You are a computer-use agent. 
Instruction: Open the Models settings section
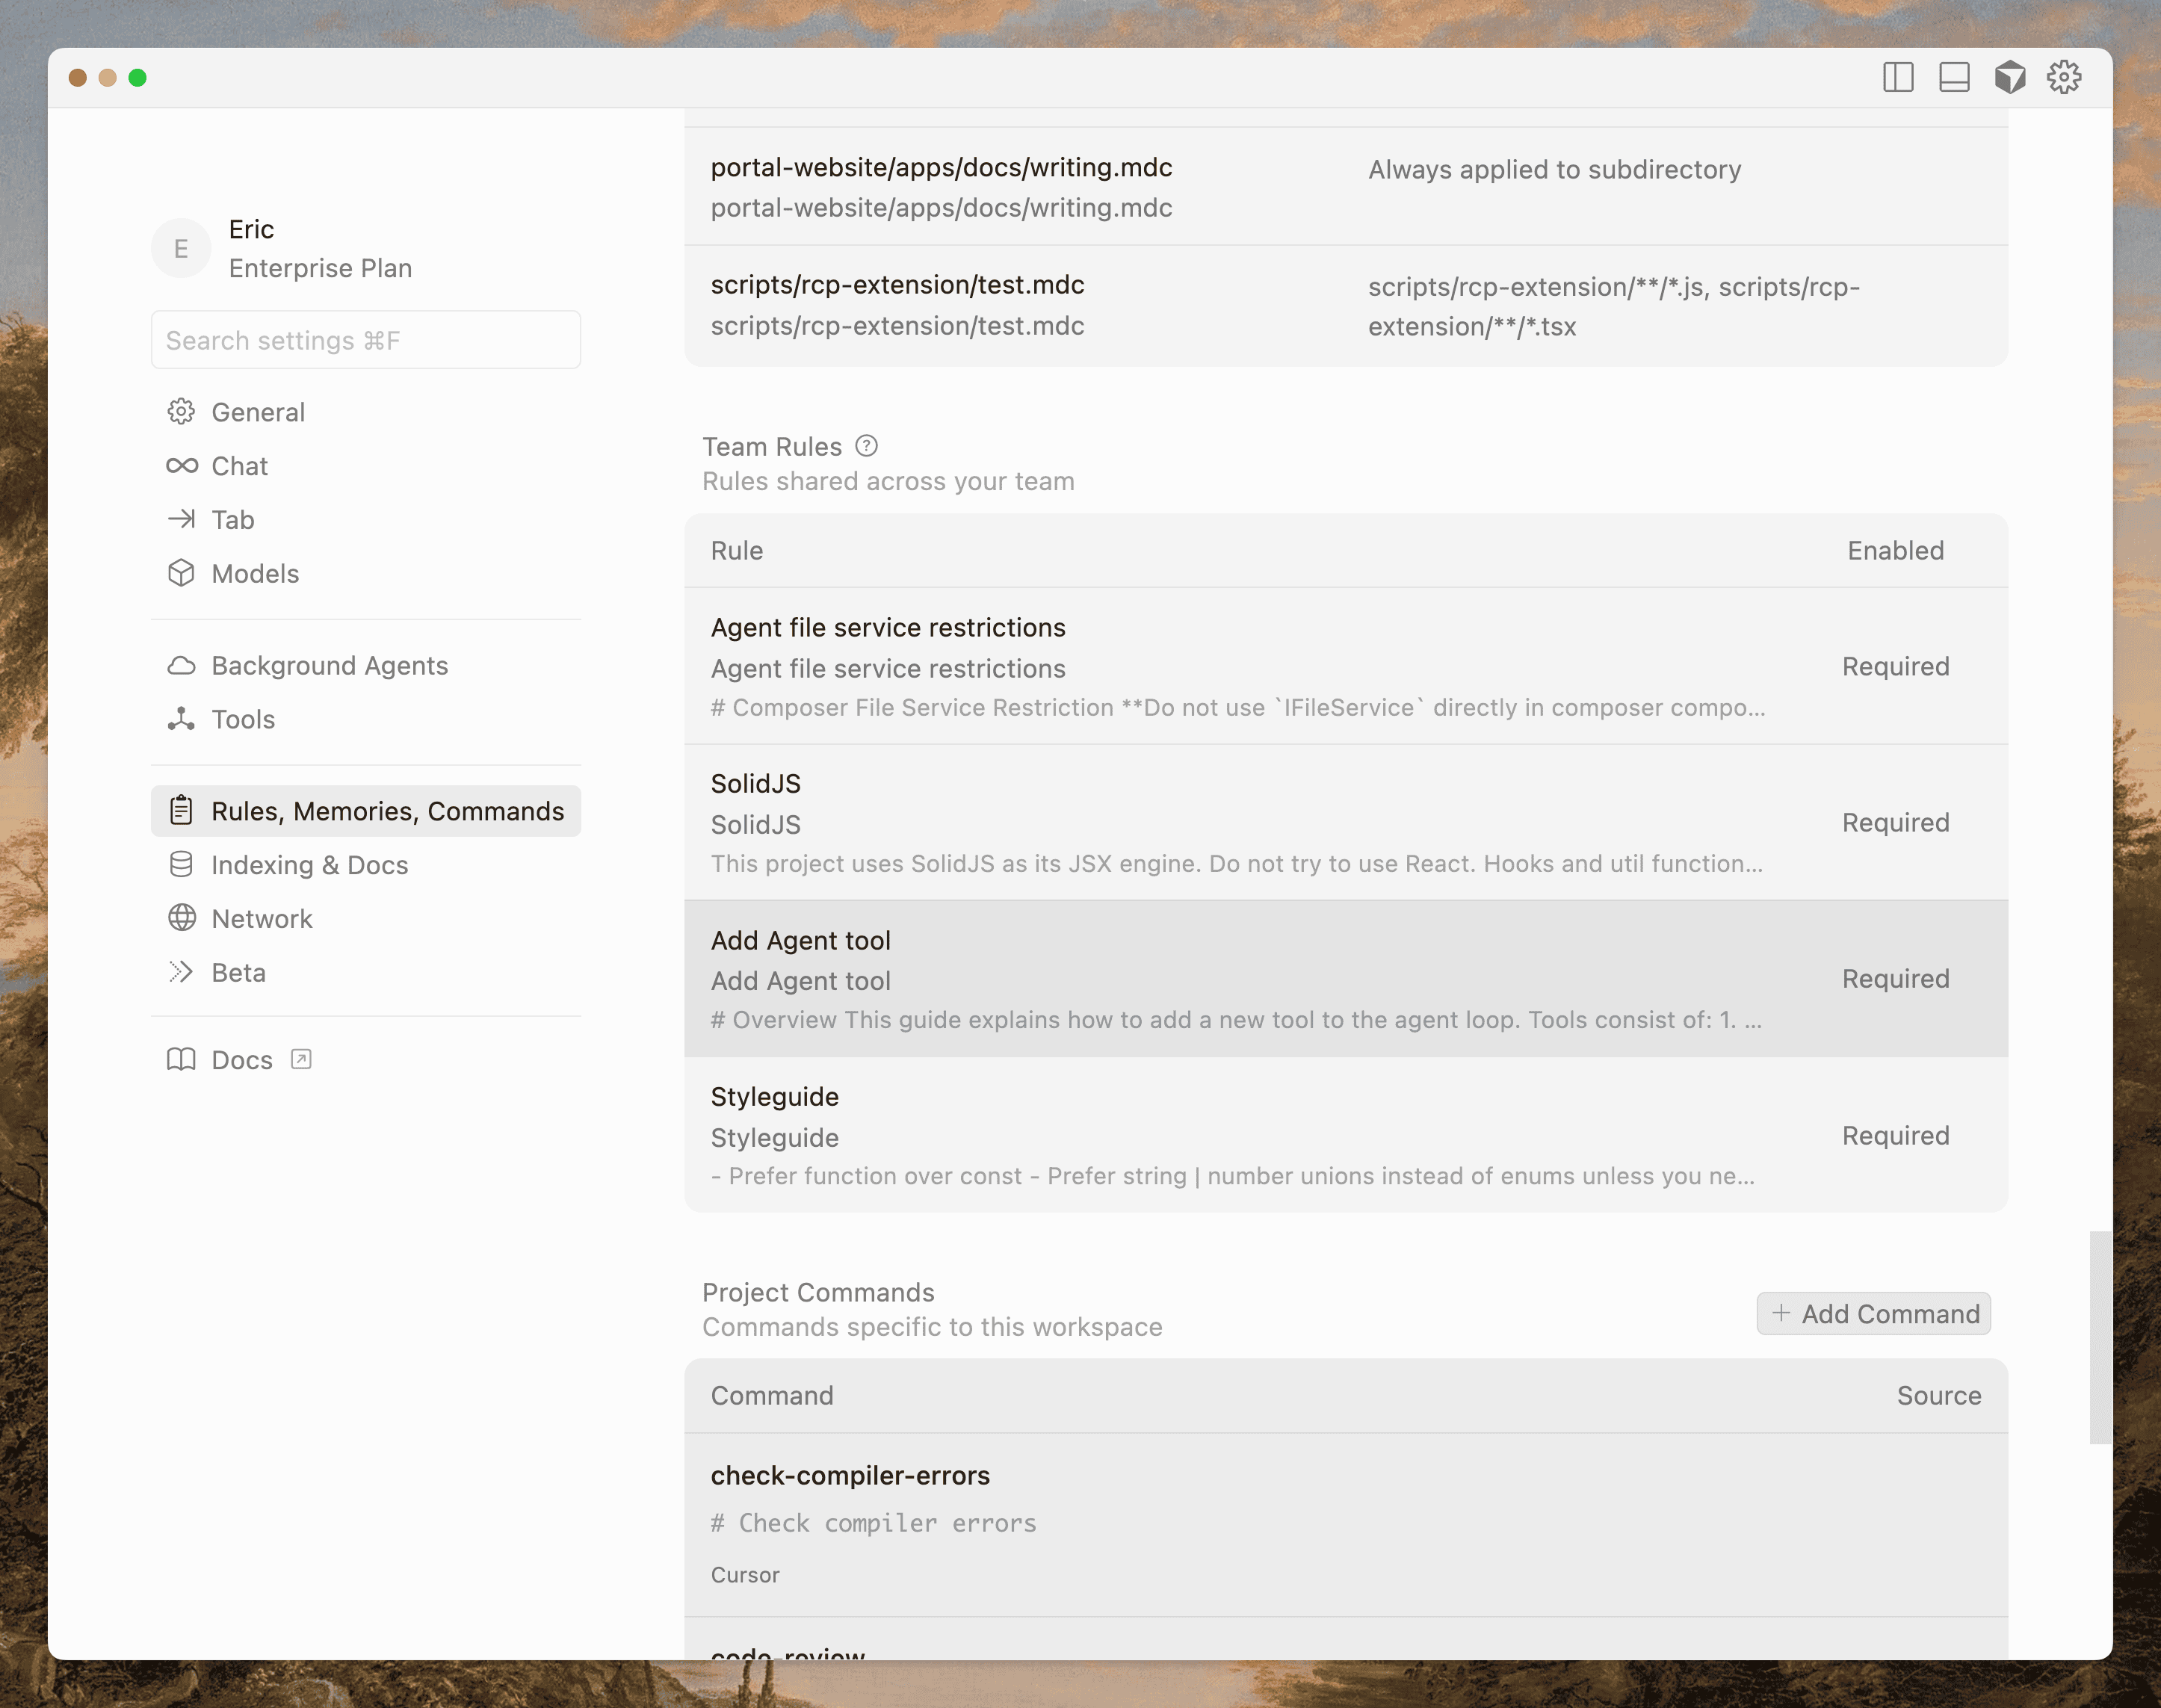tap(255, 574)
